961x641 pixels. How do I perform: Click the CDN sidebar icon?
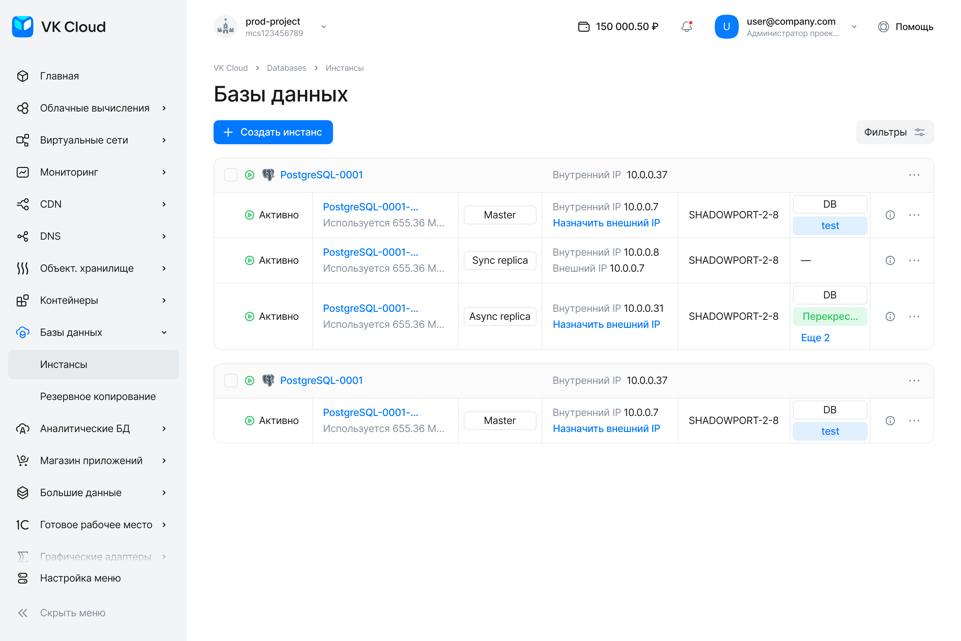coord(23,204)
